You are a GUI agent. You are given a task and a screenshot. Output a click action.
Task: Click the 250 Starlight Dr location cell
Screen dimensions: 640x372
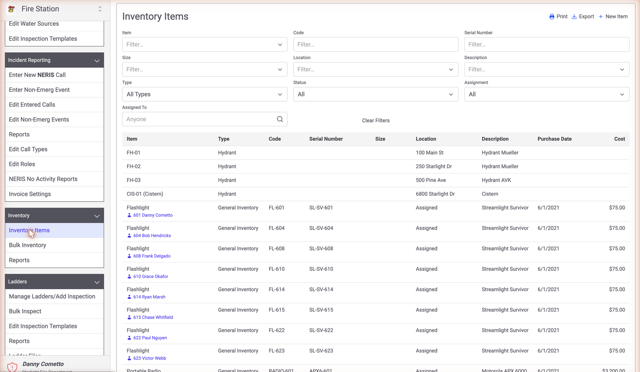[x=434, y=166]
